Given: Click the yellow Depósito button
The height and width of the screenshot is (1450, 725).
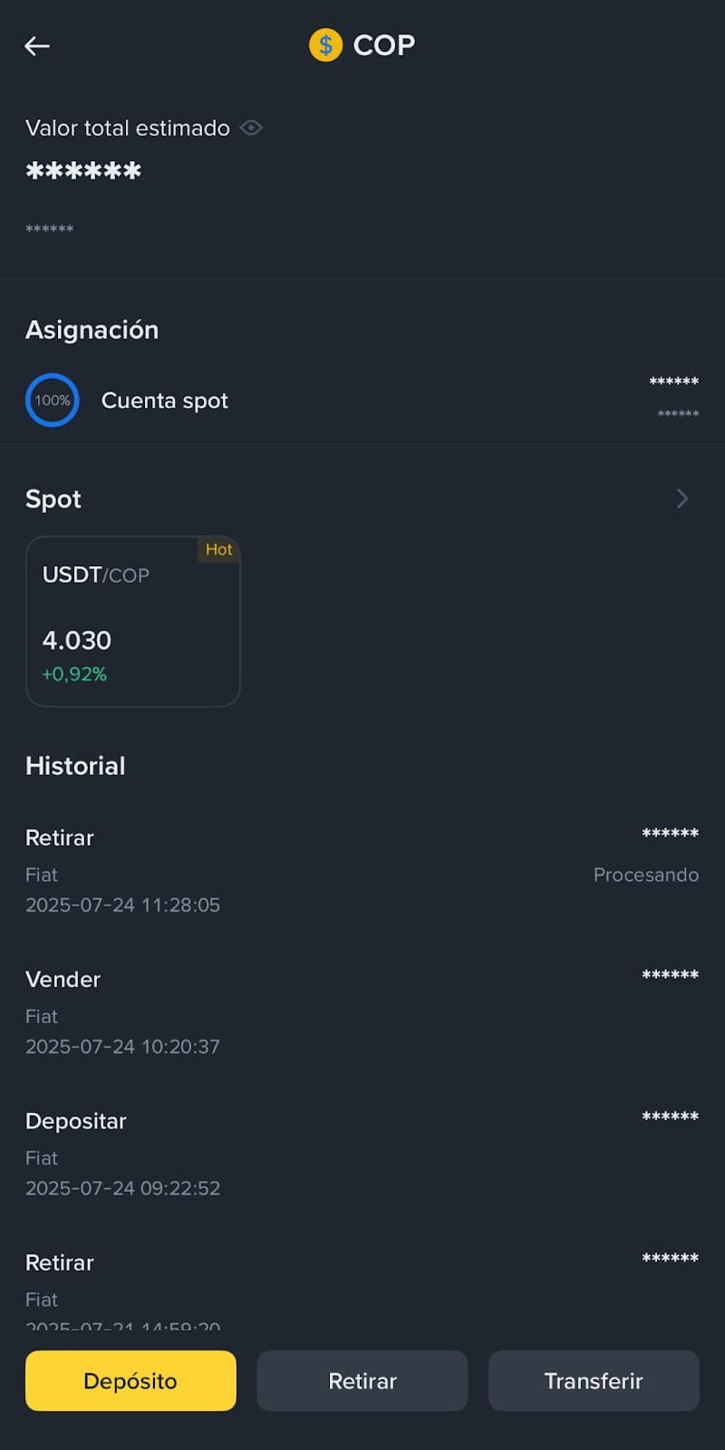Looking at the screenshot, I should click(130, 1380).
